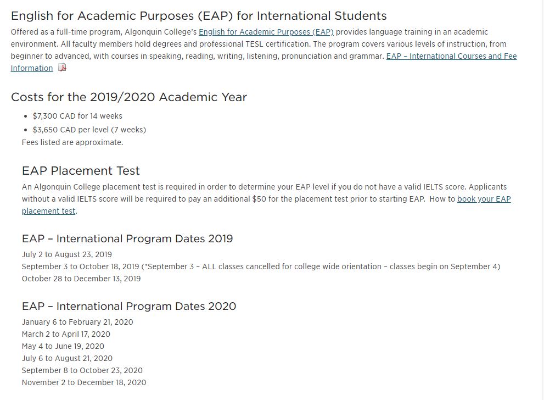544x400 pixels.
Task: Open the PDF icon beside Fee Information
Action: click(62, 68)
